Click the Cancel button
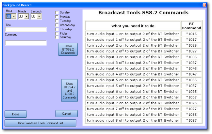Viewport: 212px width, 134px height. 67,114
